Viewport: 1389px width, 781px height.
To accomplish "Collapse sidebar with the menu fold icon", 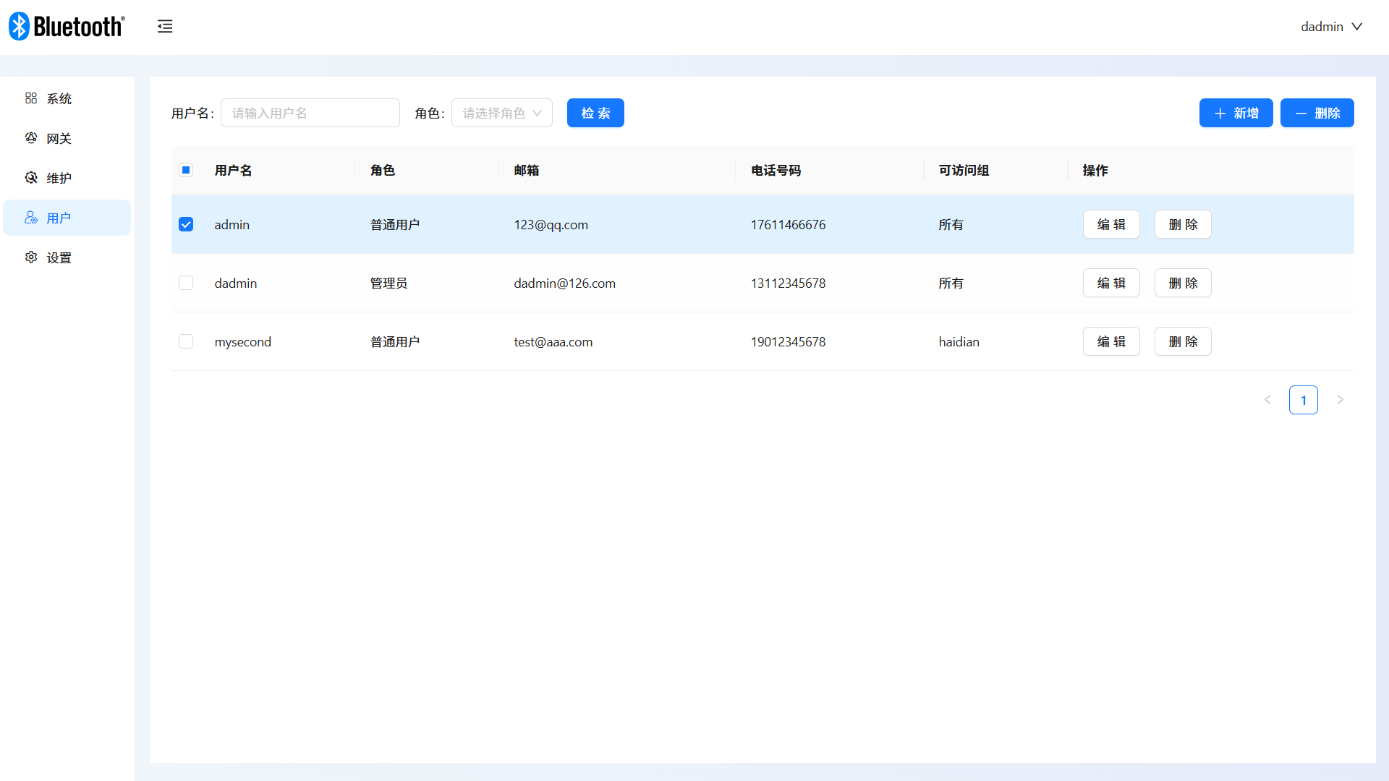I will click(165, 27).
